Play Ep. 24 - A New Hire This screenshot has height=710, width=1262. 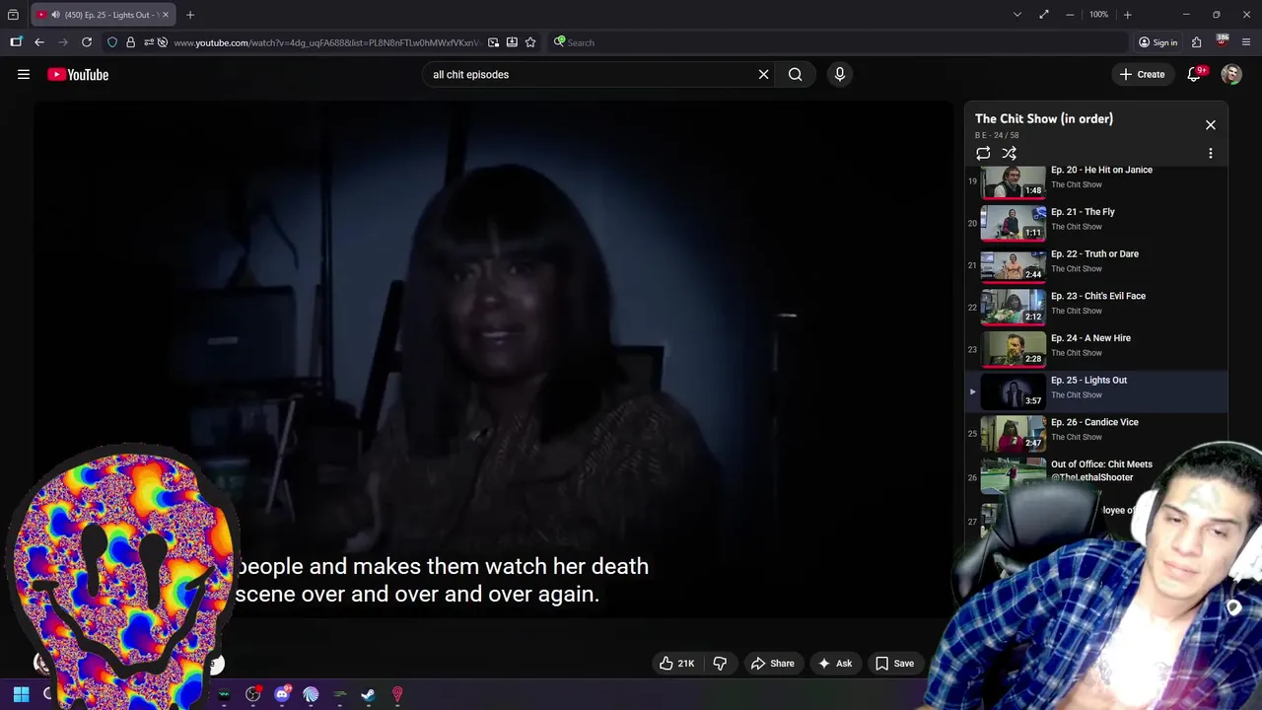pos(1096,349)
